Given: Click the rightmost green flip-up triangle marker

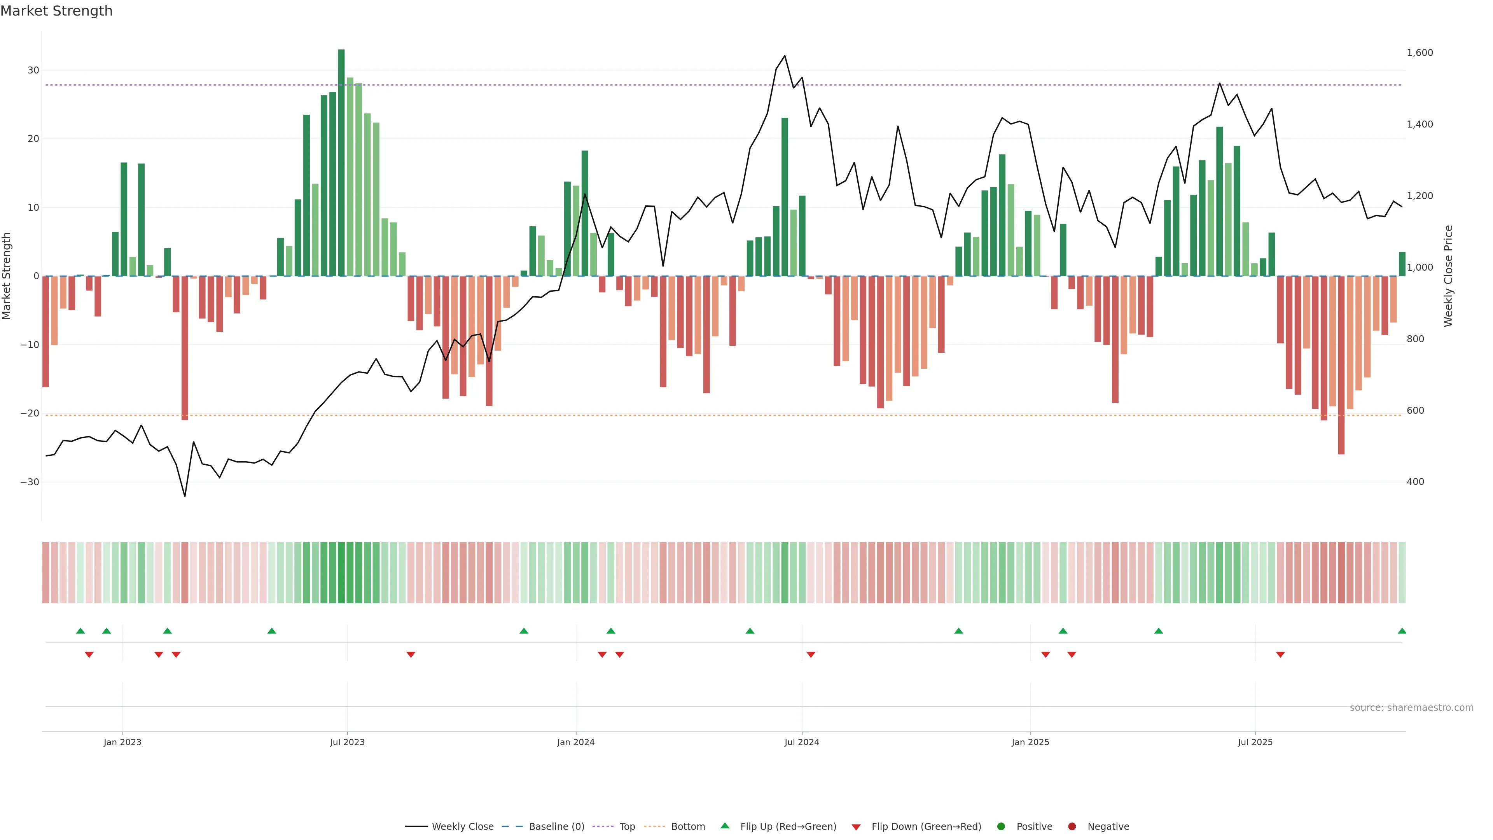Looking at the screenshot, I should 1401,631.
